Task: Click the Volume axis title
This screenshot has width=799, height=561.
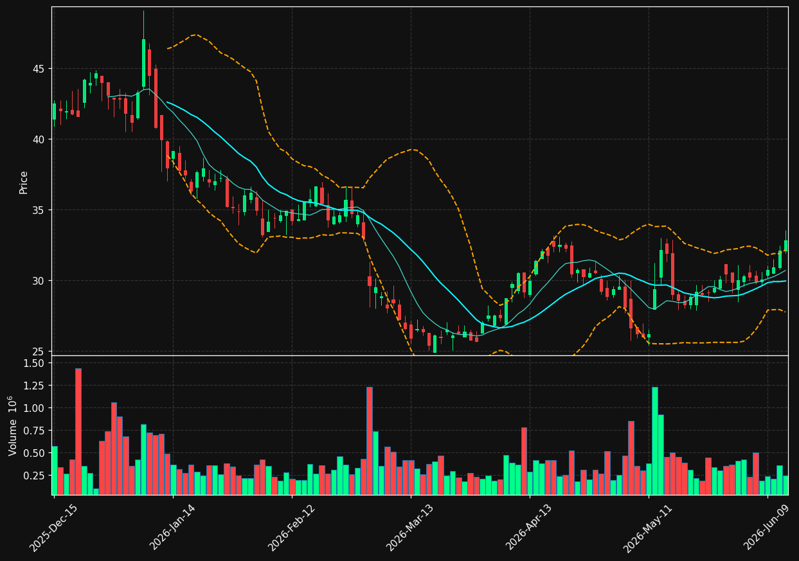Action: (13, 425)
